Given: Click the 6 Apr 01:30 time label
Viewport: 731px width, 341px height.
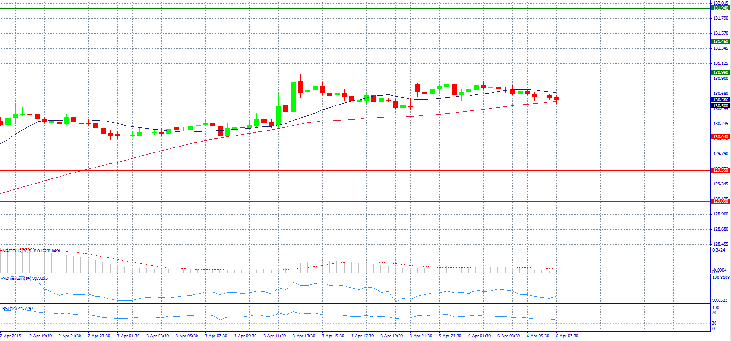Looking at the screenshot, I should [480, 336].
